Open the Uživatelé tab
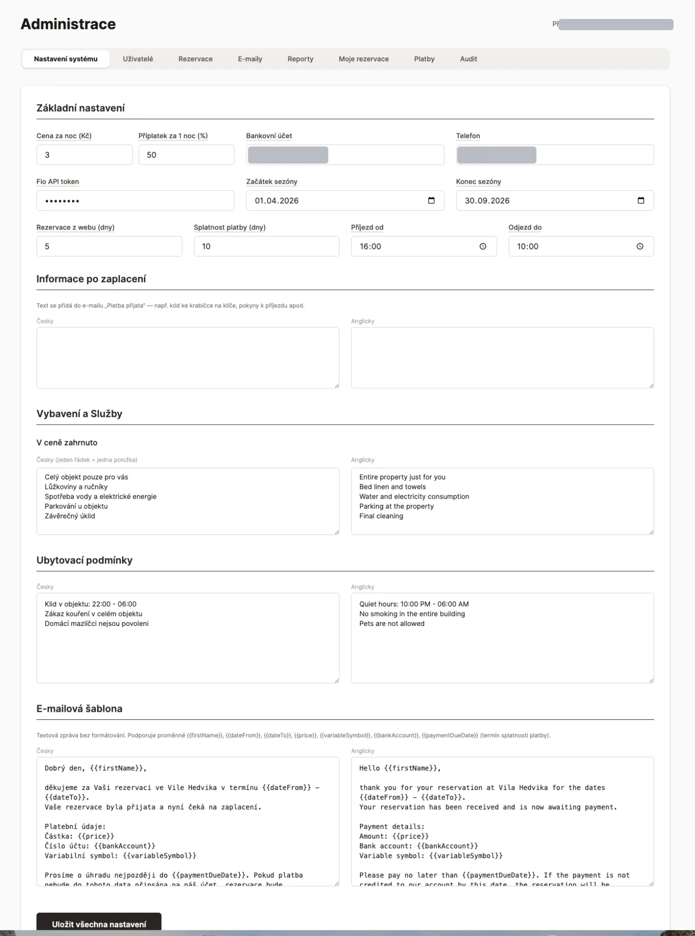Screen dimensions: 695x936 [x=138, y=59]
